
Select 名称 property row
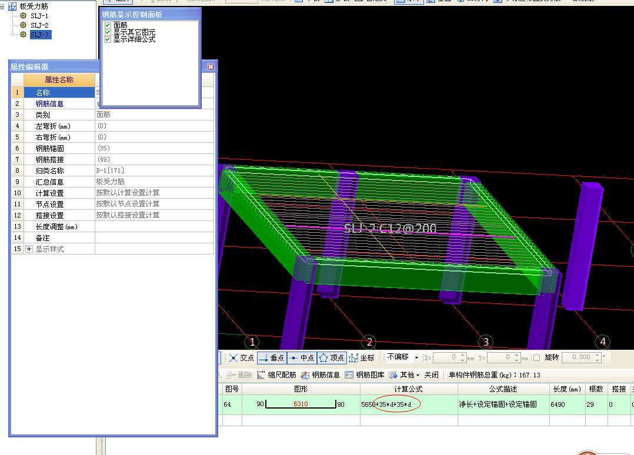pos(59,92)
